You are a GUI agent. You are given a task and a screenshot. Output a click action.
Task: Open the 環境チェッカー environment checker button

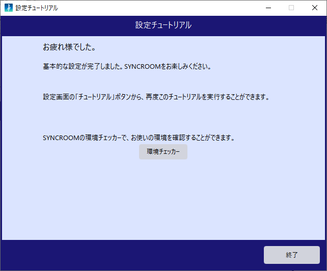pos(163,152)
